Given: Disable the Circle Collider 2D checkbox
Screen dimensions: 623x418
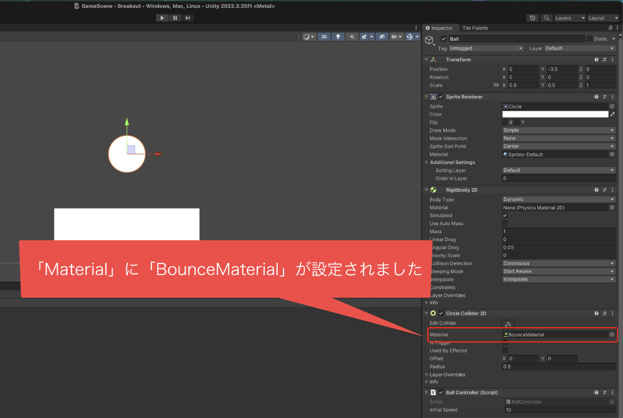Looking at the screenshot, I should [441, 313].
